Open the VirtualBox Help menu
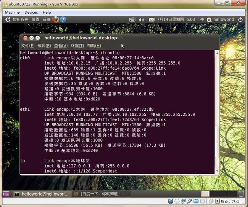 [x=47, y=12]
